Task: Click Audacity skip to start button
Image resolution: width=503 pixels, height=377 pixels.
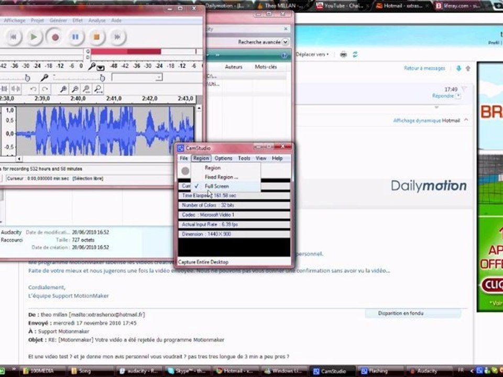Action: pyautogui.click(x=14, y=37)
